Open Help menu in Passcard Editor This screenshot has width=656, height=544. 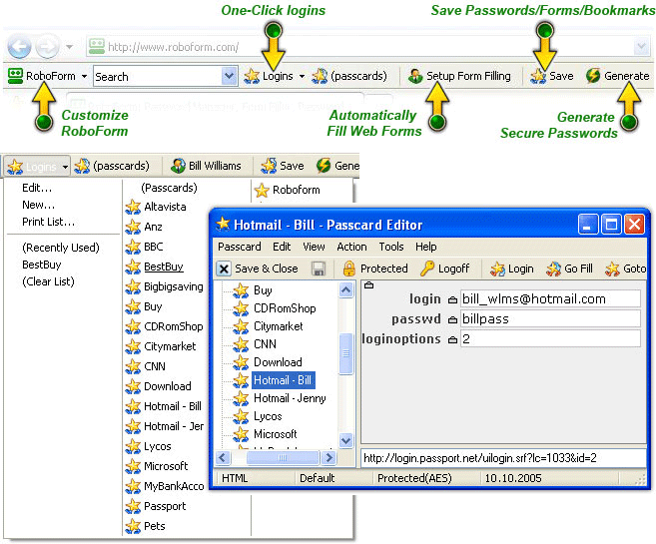pos(426,247)
